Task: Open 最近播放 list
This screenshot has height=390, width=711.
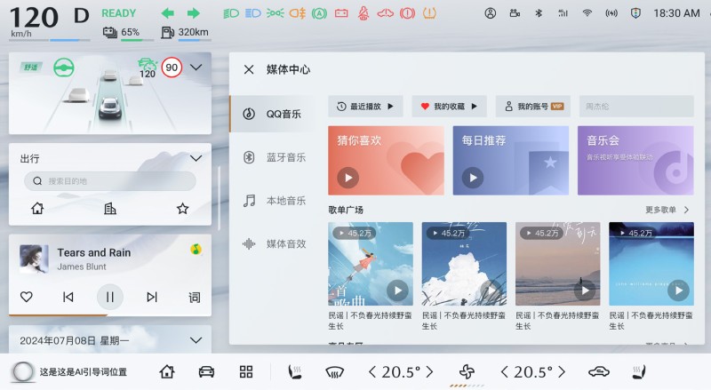Action: click(x=365, y=106)
